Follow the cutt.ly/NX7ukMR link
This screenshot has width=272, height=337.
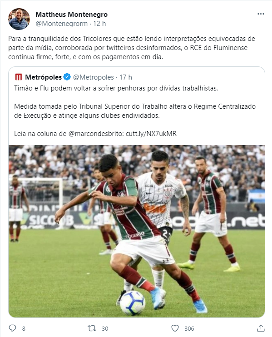pyautogui.click(x=151, y=134)
